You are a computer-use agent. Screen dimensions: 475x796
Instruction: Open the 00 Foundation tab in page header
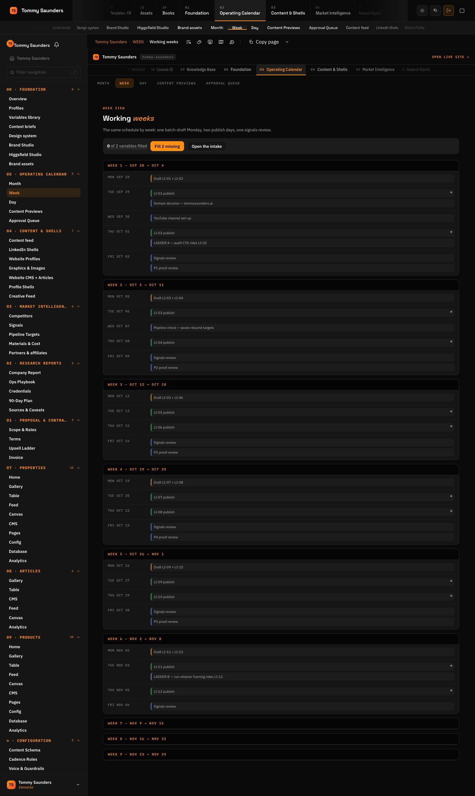coord(237,70)
